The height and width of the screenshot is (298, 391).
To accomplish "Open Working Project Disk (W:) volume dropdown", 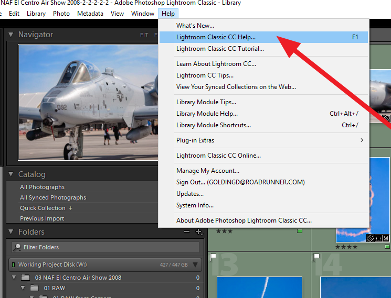I will point(195,264).
